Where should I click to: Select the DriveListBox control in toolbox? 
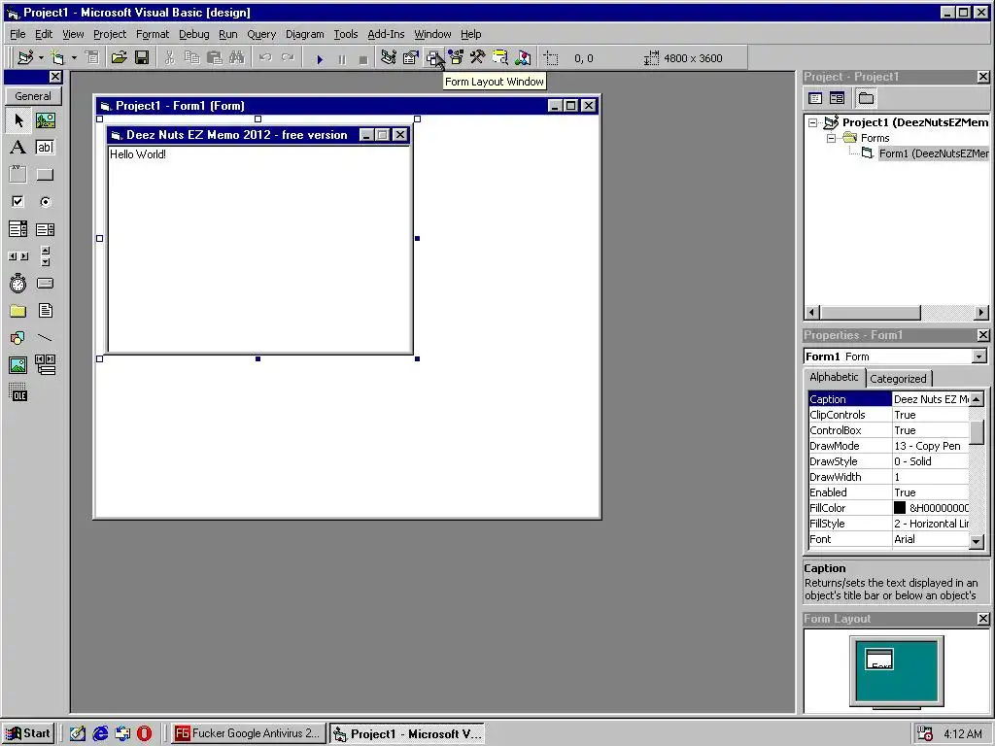tap(45, 284)
